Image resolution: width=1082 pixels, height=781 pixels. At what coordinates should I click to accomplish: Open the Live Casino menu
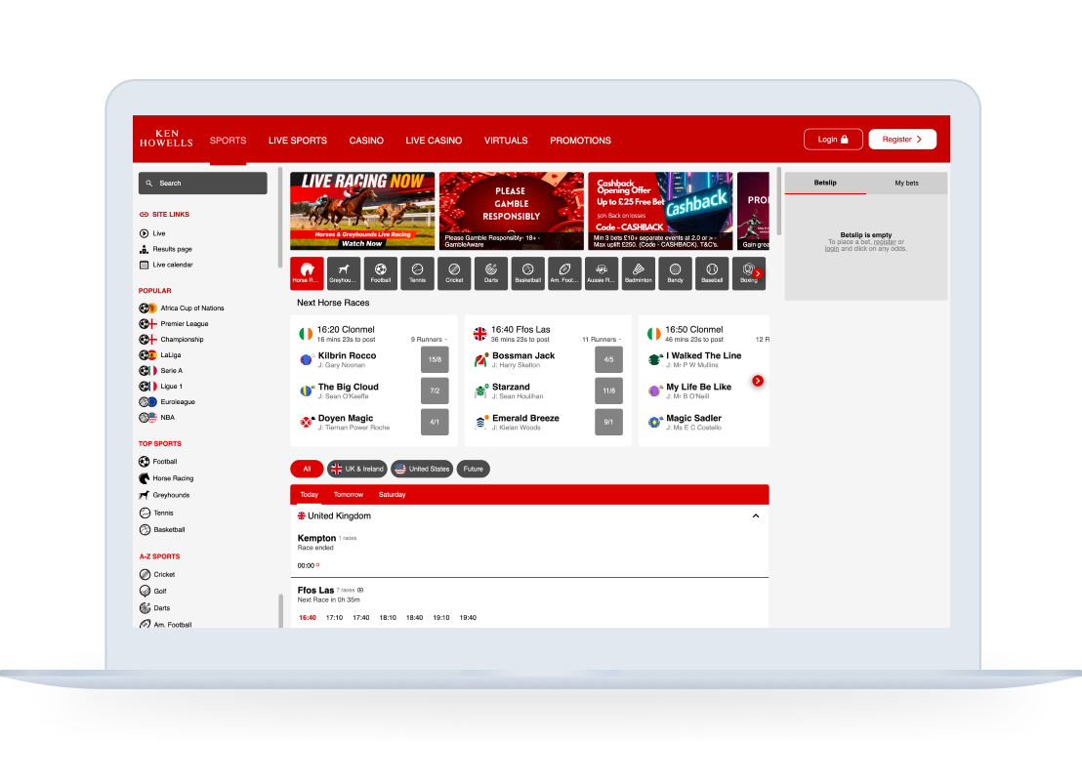point(434,141)
